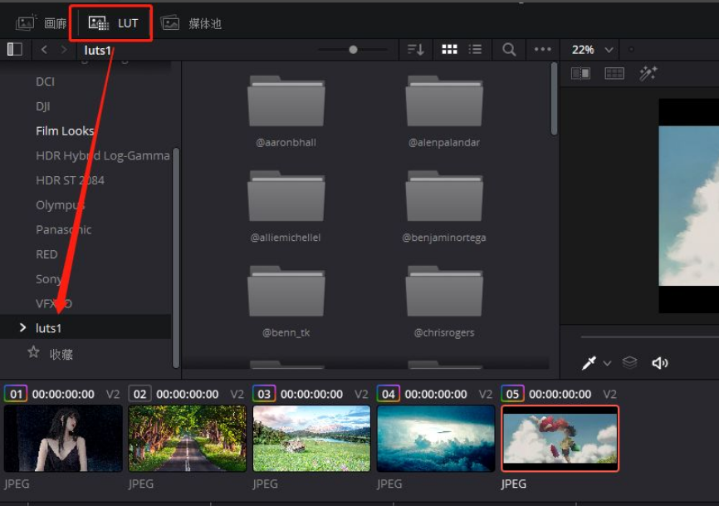
Task: Click timecode of clip 01
Action: 63,394
